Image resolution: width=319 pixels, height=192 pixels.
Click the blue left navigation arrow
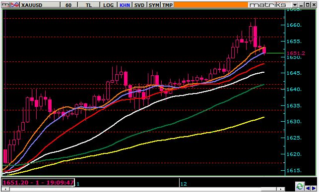pyautogui.click(x=308, y=189)
